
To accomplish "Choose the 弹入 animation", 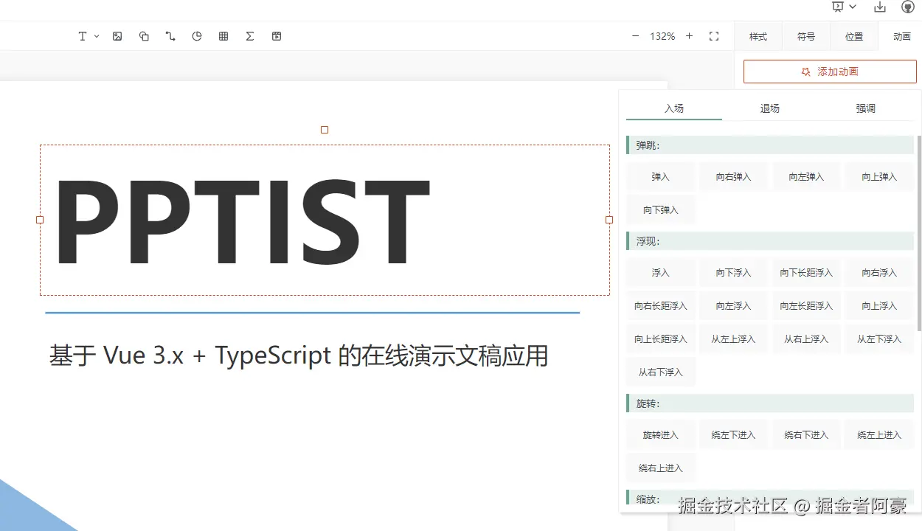I will click(660, 177).
